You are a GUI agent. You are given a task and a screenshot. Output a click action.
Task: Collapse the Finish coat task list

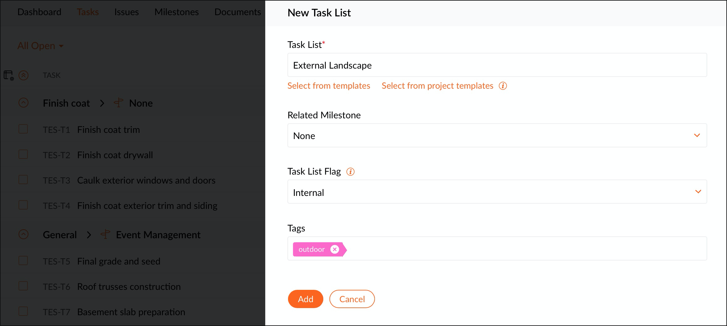(23, 103)
